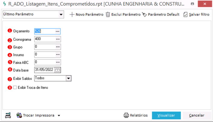Open lookup for Orçamento field
This screenshot has width=213, height=122.
58,31
